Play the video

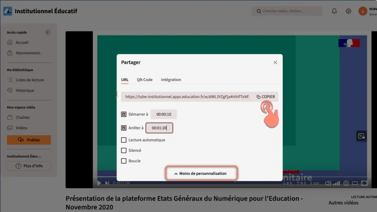99,183
